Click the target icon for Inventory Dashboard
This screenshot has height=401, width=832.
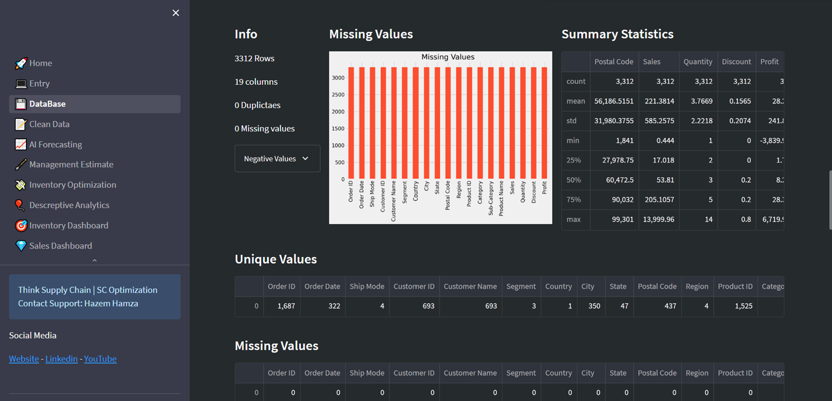21,226
